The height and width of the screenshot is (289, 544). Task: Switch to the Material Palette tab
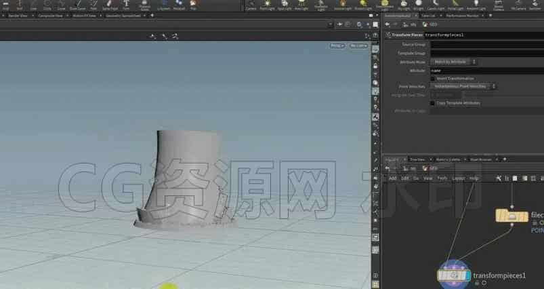click(x=448, y=159)
